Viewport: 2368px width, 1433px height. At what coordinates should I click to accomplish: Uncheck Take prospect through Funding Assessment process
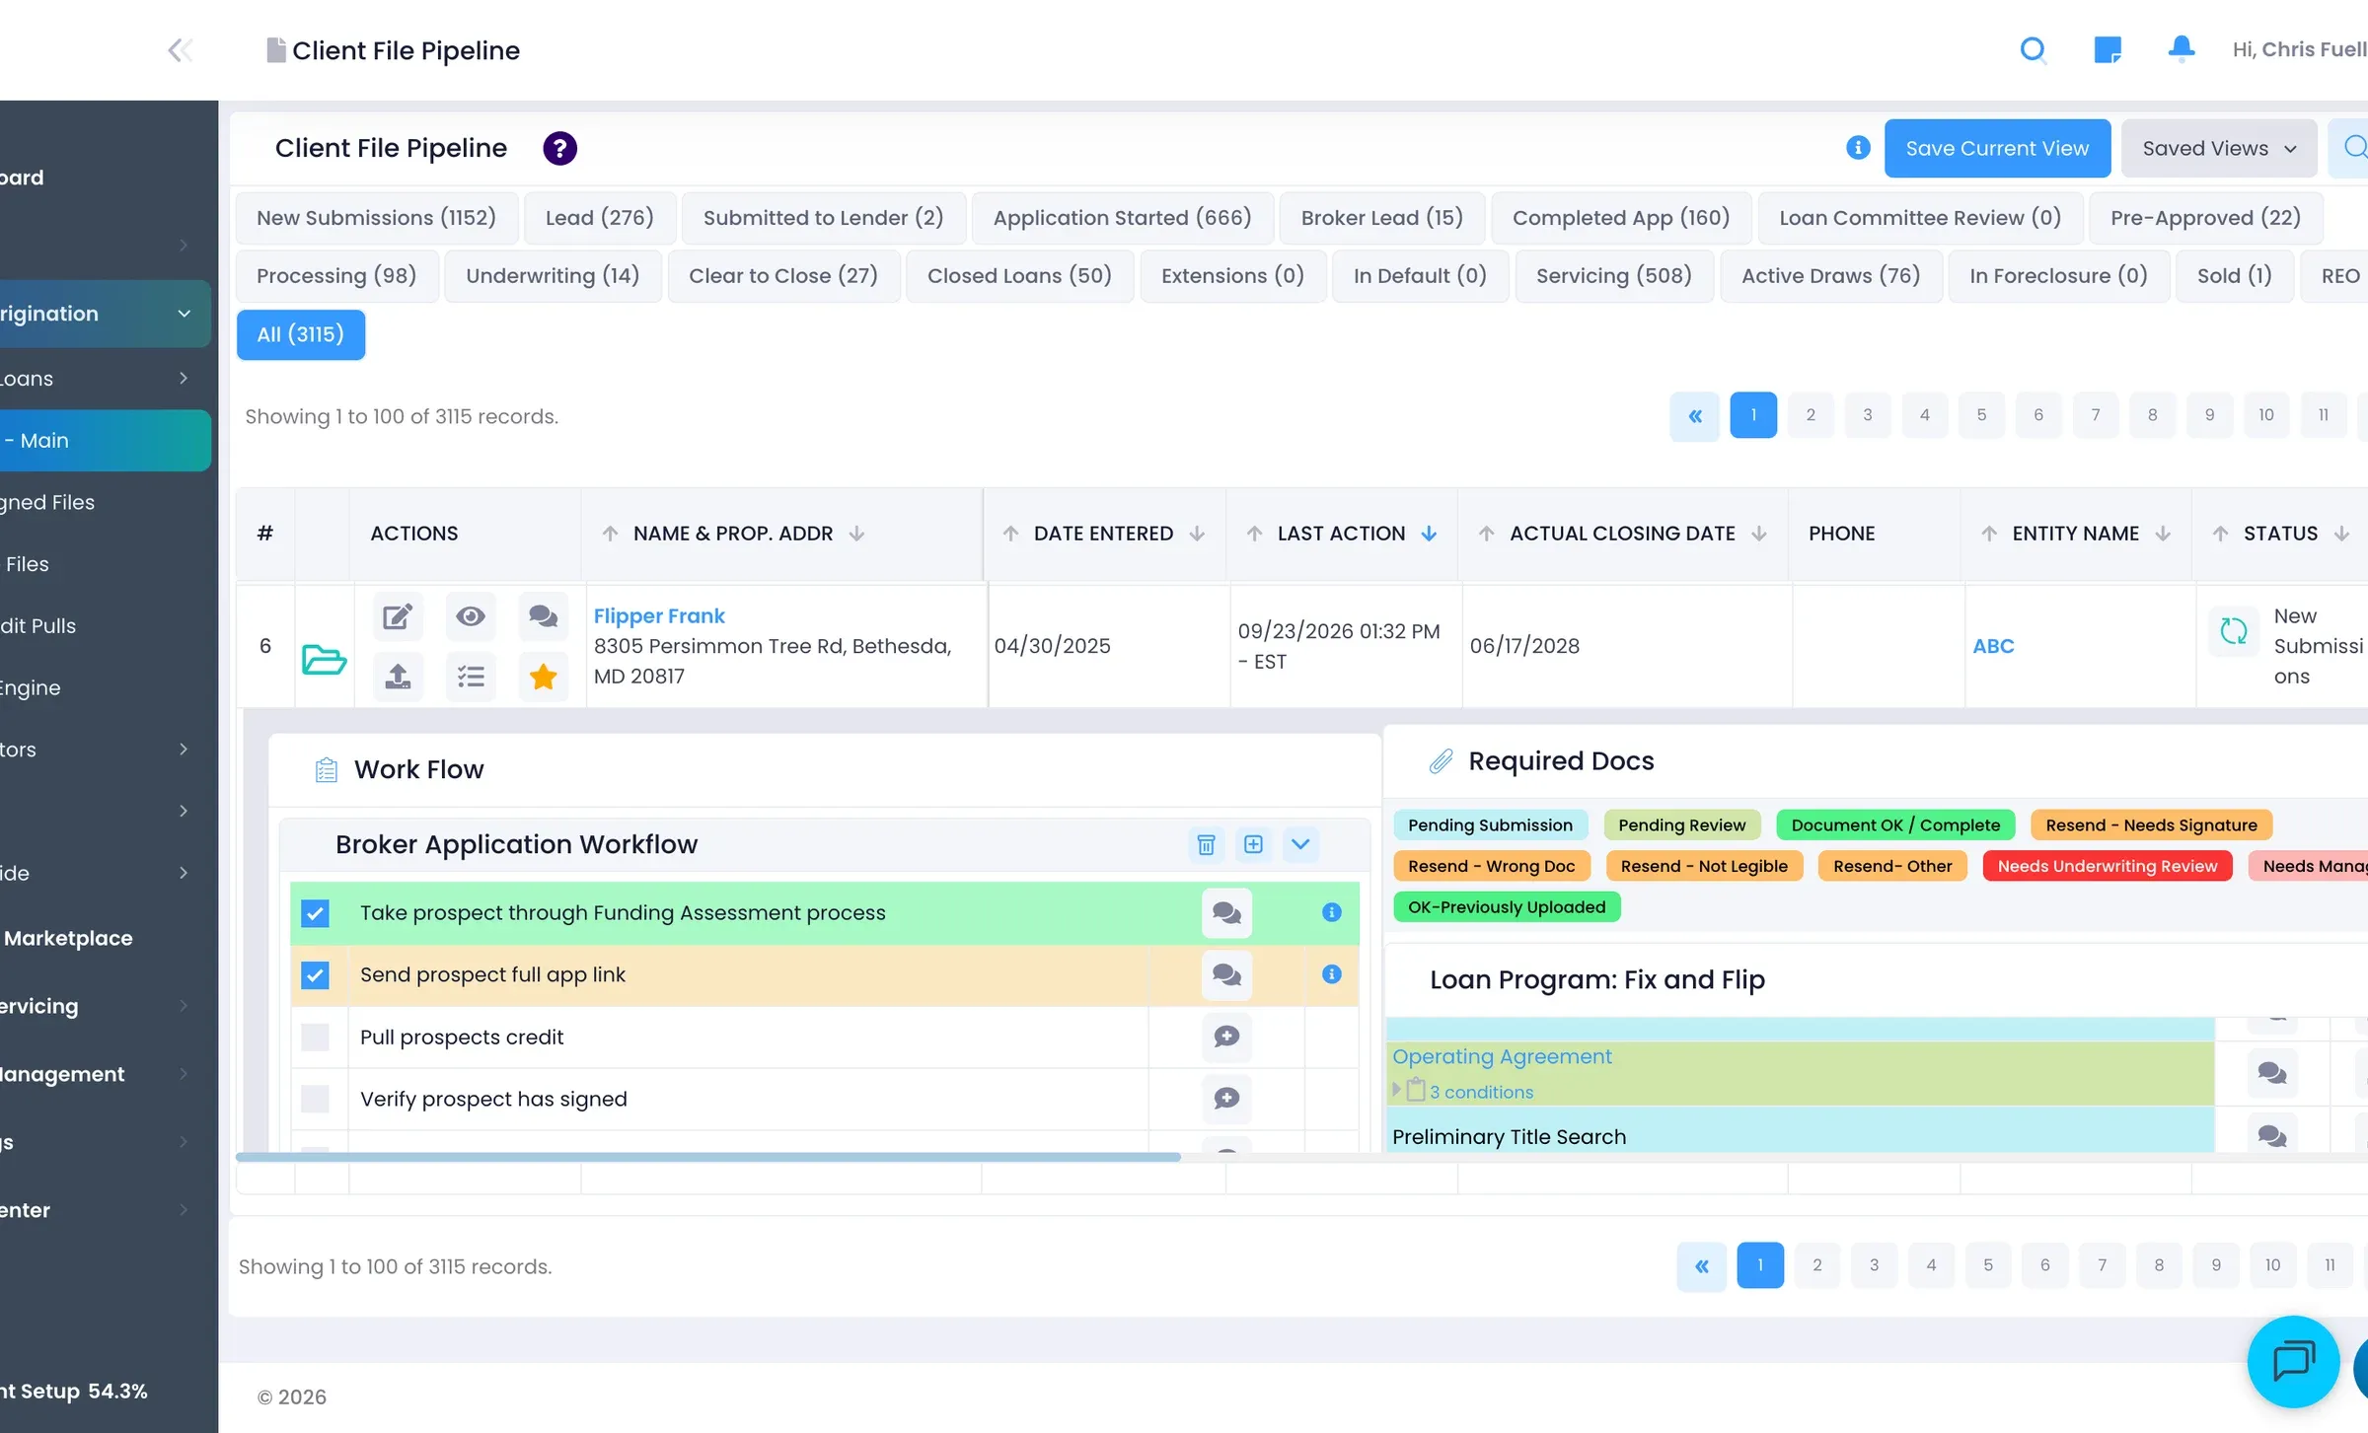[315, 913]
